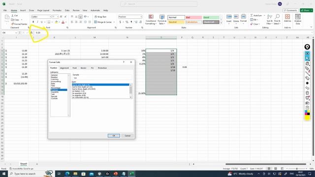Click the Decrease Font Size icon
This screenshot has height=177, width=315.
65,17
